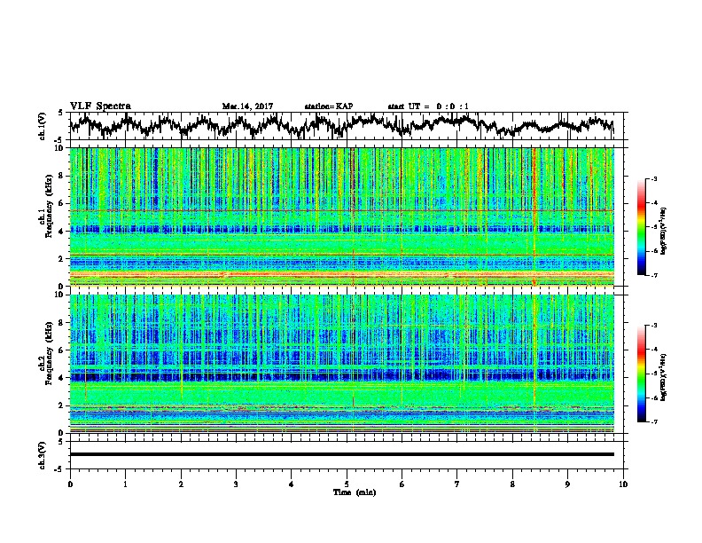
Task: Click the 'VLF Spectra' title text
Action: pos(100,106)
